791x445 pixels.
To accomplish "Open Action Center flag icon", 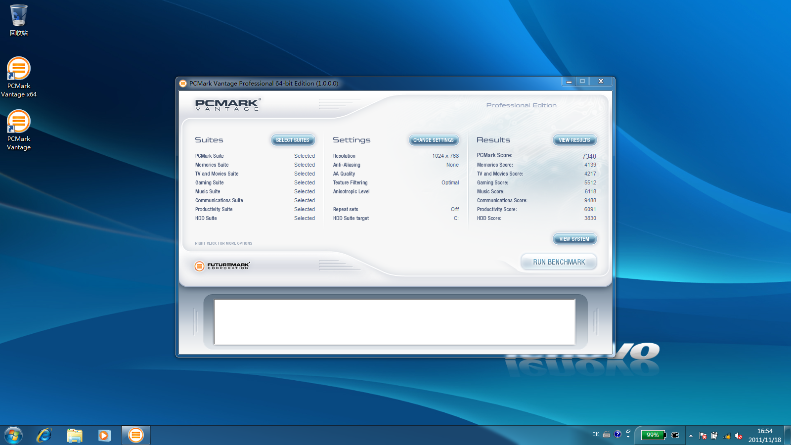I will [703, 436].
